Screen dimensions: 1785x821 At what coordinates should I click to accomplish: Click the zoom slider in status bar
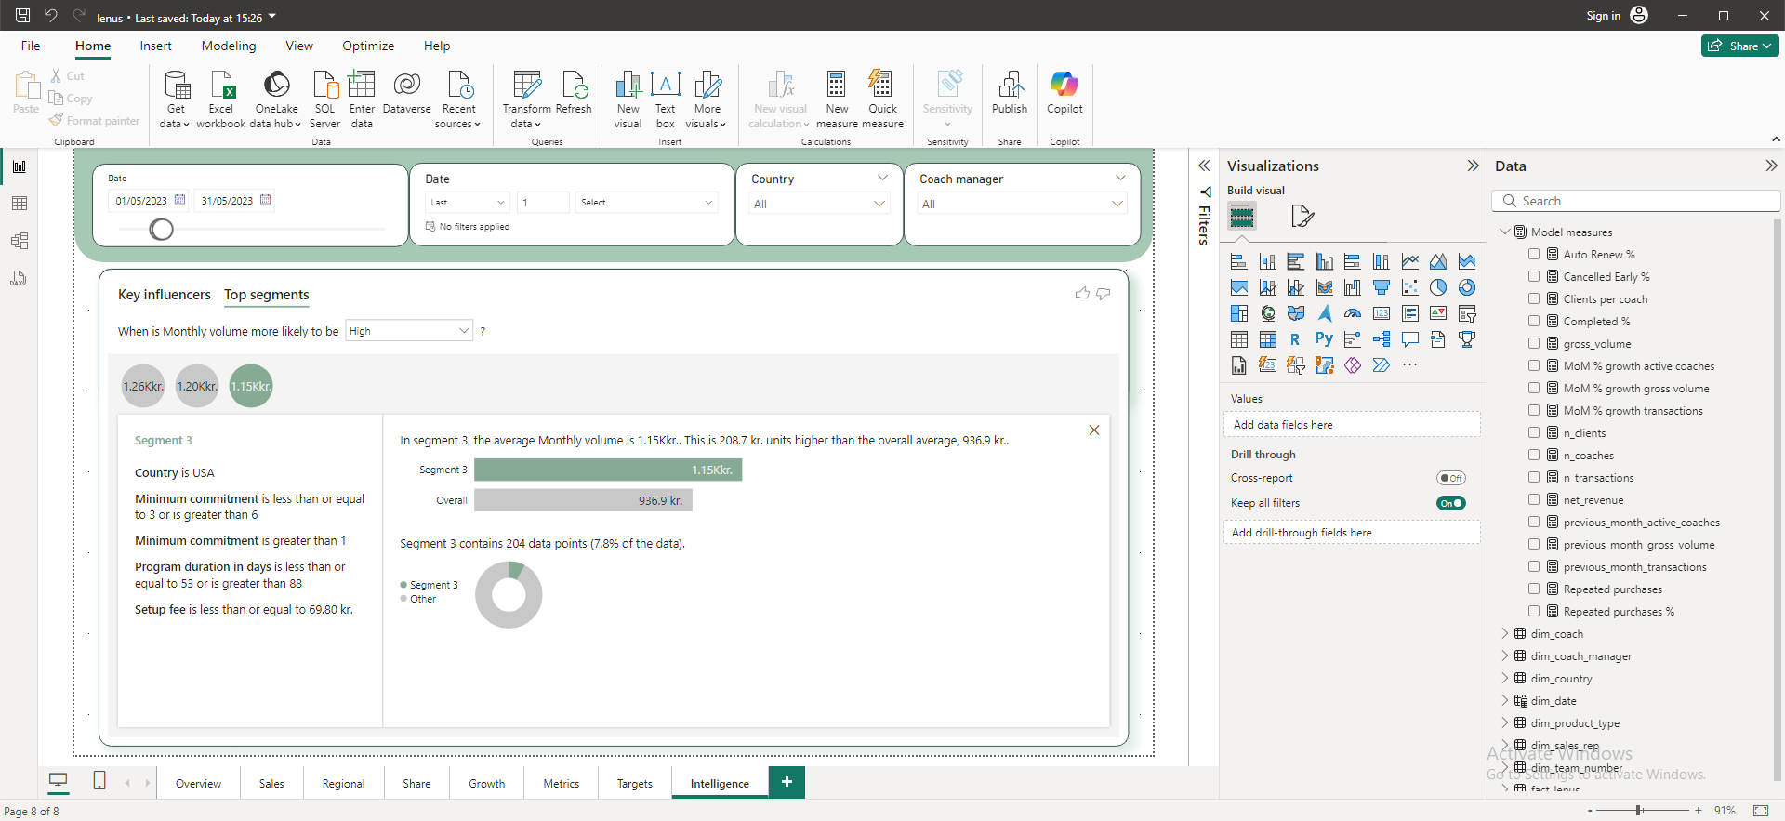click(1639, 811)
